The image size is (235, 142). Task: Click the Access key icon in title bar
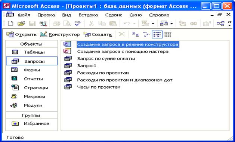[x=6, y=6]
